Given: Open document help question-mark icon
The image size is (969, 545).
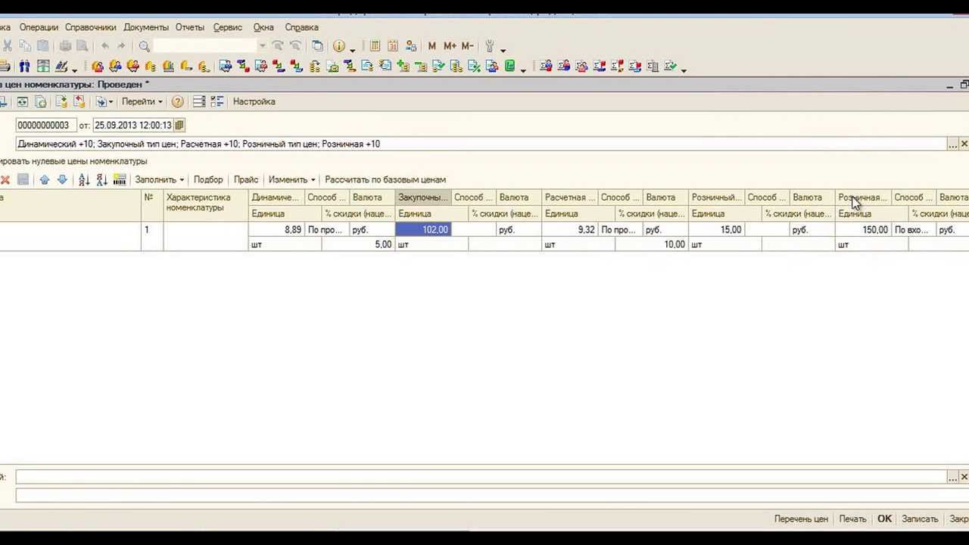Looking at the screenshot, I should click(177, 101).
